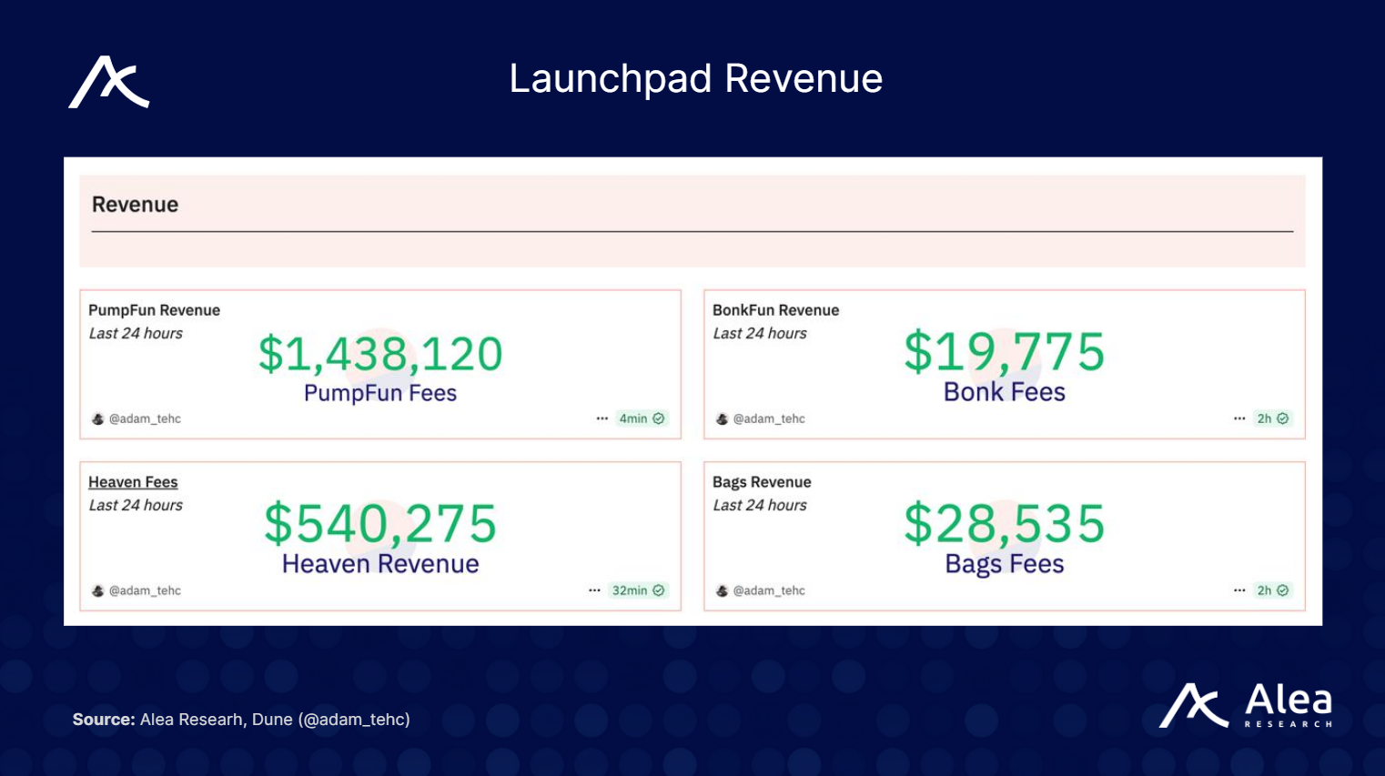This screenshot has height=776, width=1385.
Task: Click the @adam_tehc avatar on Bags Revenue card
Action: [722, 590]
